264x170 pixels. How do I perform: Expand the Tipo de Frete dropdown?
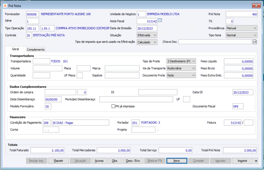click(181, 61)
